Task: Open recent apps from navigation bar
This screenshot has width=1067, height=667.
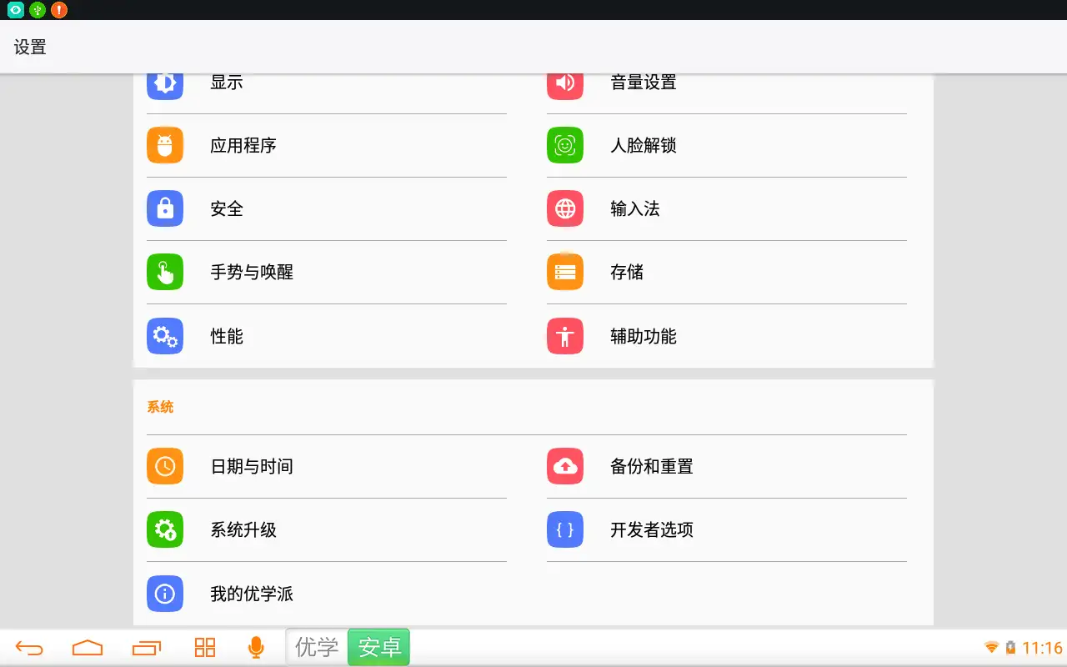Action: pos(147,647)
